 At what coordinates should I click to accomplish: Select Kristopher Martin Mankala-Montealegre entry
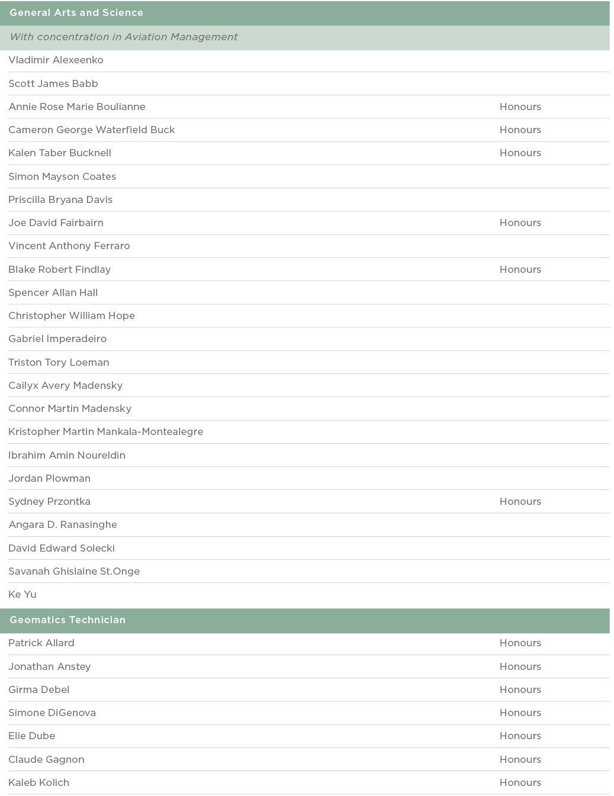[105, 431]
